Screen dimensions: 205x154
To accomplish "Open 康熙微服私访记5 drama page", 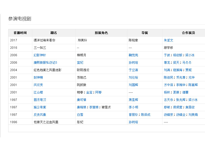I will pos(45,63).
